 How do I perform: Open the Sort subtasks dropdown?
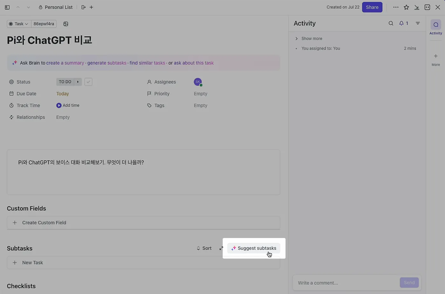point(204,248)
